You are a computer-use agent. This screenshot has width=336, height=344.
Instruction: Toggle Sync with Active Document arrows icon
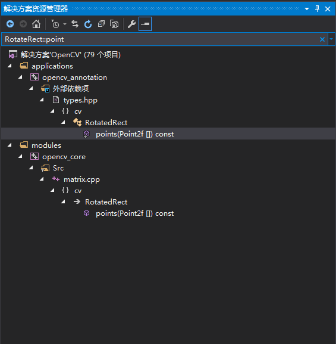point(75,24)
